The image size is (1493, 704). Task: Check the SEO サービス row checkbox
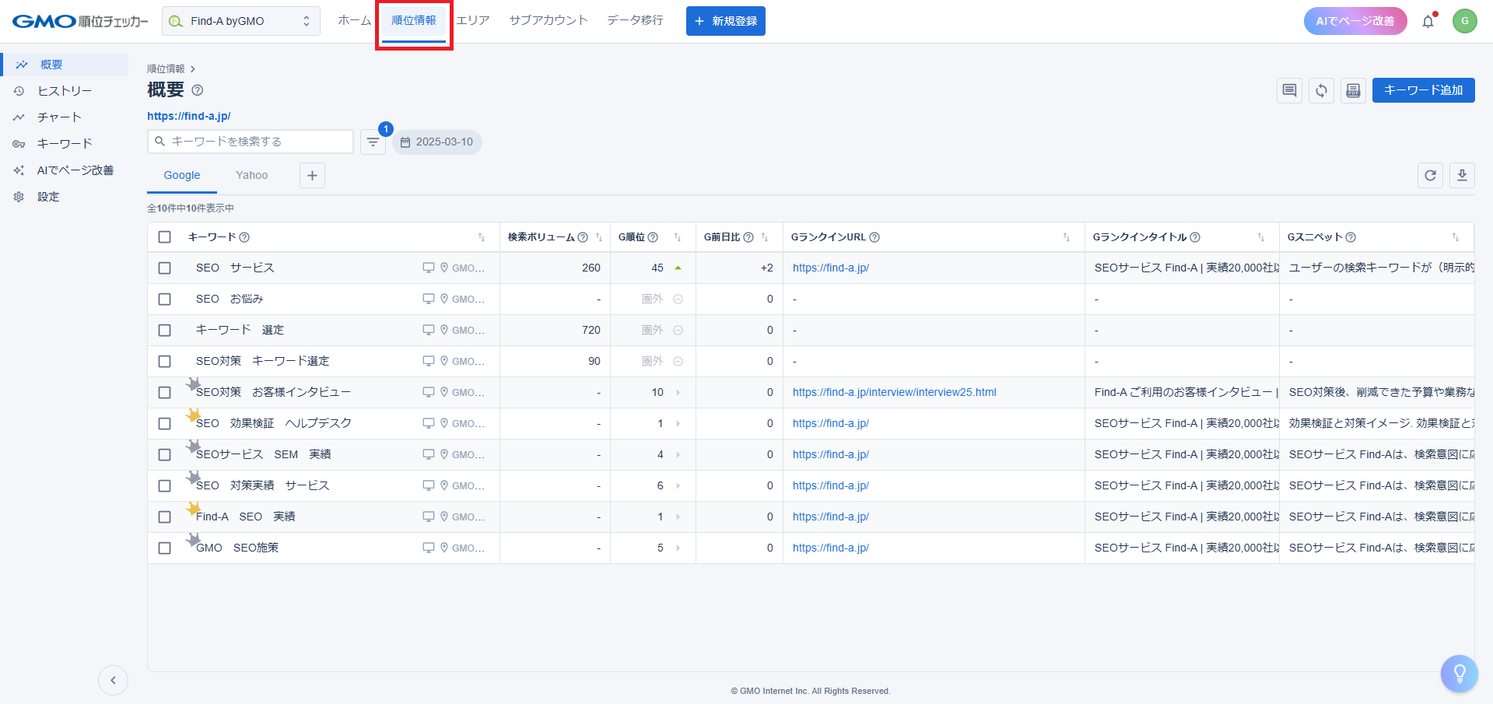pos(164,268)
